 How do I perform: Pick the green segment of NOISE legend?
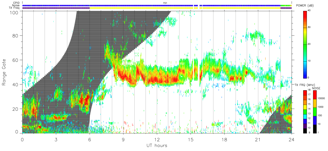(315, 111)
